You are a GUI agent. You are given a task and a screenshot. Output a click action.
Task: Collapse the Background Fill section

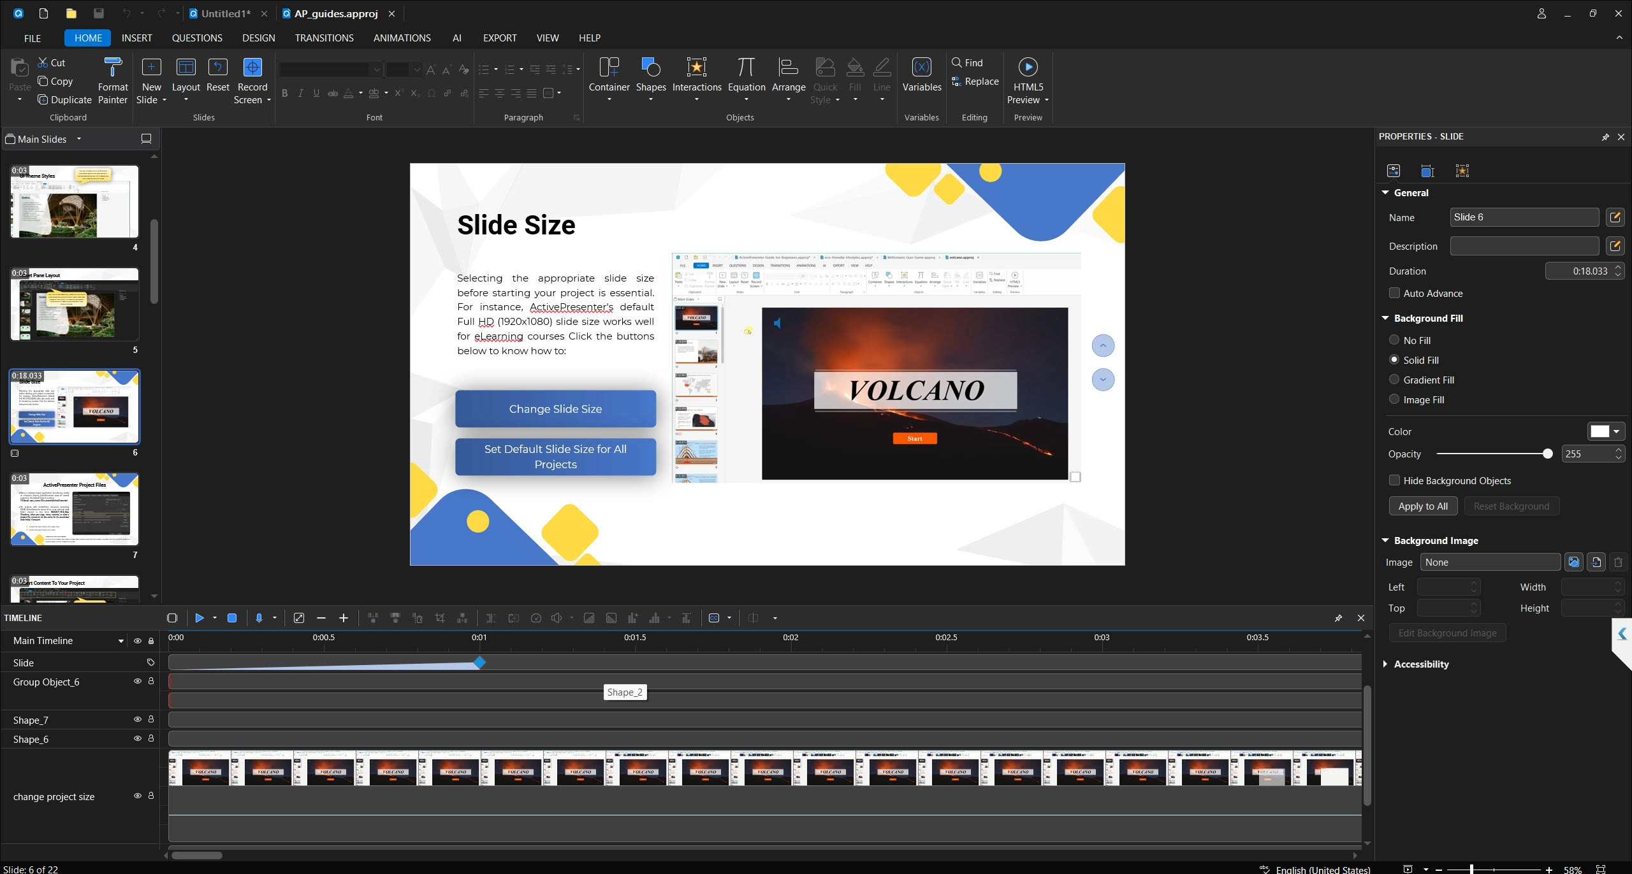click(x=1385, y=318)
